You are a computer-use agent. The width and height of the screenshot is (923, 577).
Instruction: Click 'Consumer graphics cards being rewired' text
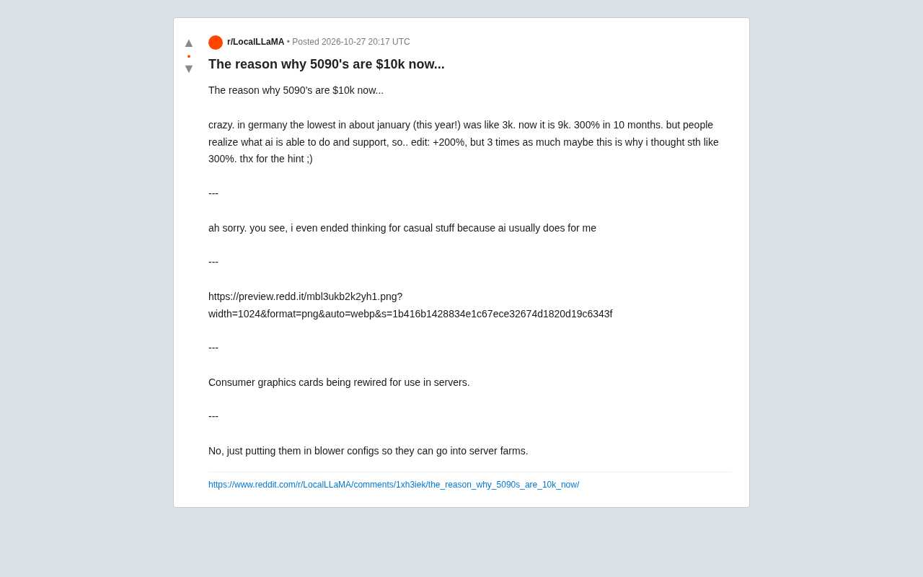(339, 382)
